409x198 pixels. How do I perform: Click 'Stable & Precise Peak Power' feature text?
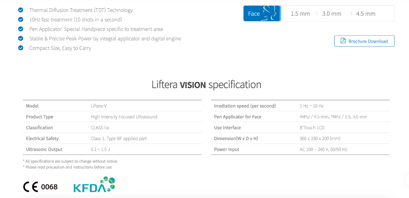coord(105,39)
